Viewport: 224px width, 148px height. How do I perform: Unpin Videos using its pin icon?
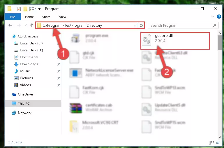click(59, 85)
